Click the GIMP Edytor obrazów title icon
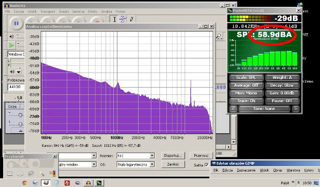Viewport: 320px width, 187px height. tap(213, 163)
